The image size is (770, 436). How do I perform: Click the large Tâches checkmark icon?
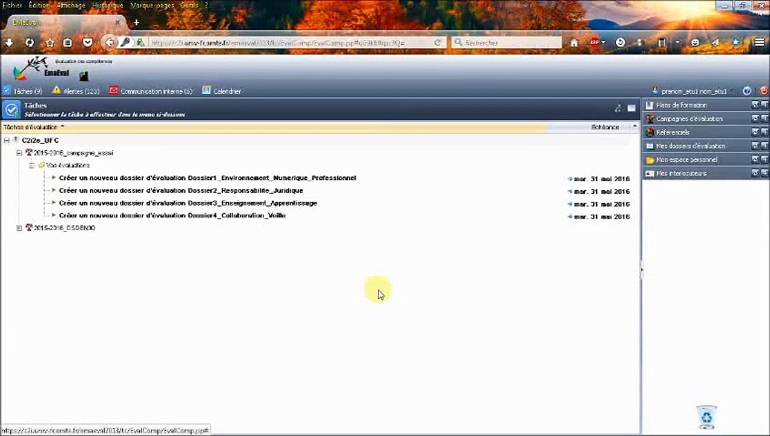(x=11, y=110)
